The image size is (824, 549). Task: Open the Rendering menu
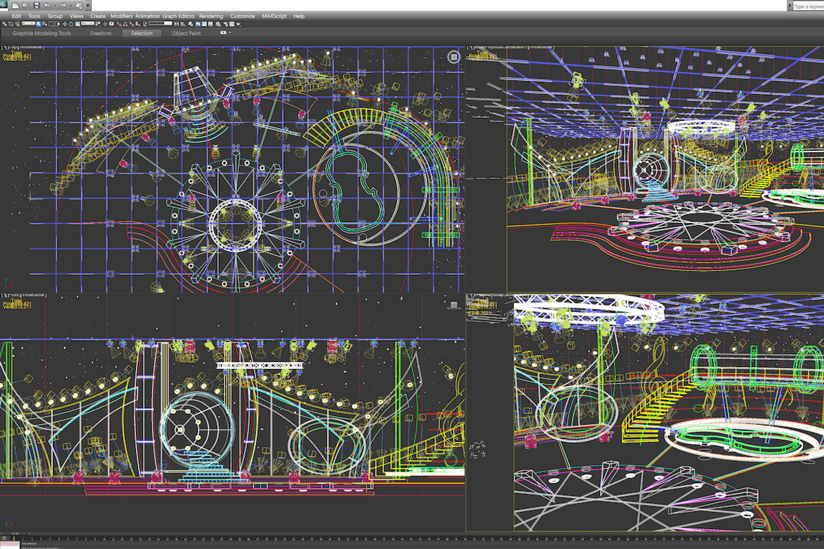tap(211, 16)
